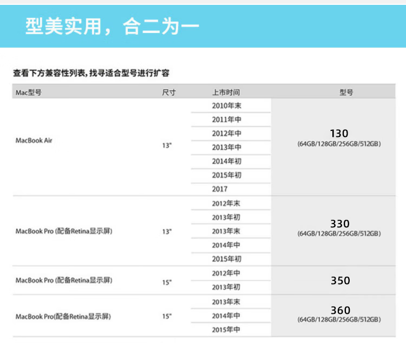Click the 尺寸 column header

point(169,92)
